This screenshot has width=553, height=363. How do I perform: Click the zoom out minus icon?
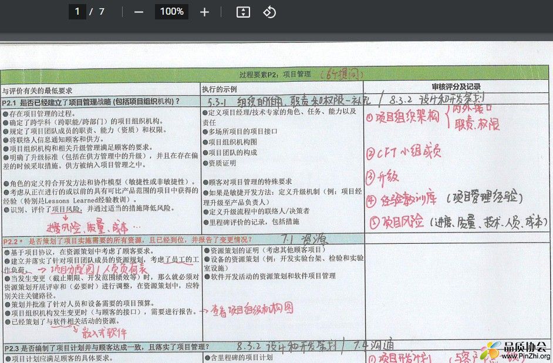139,12
